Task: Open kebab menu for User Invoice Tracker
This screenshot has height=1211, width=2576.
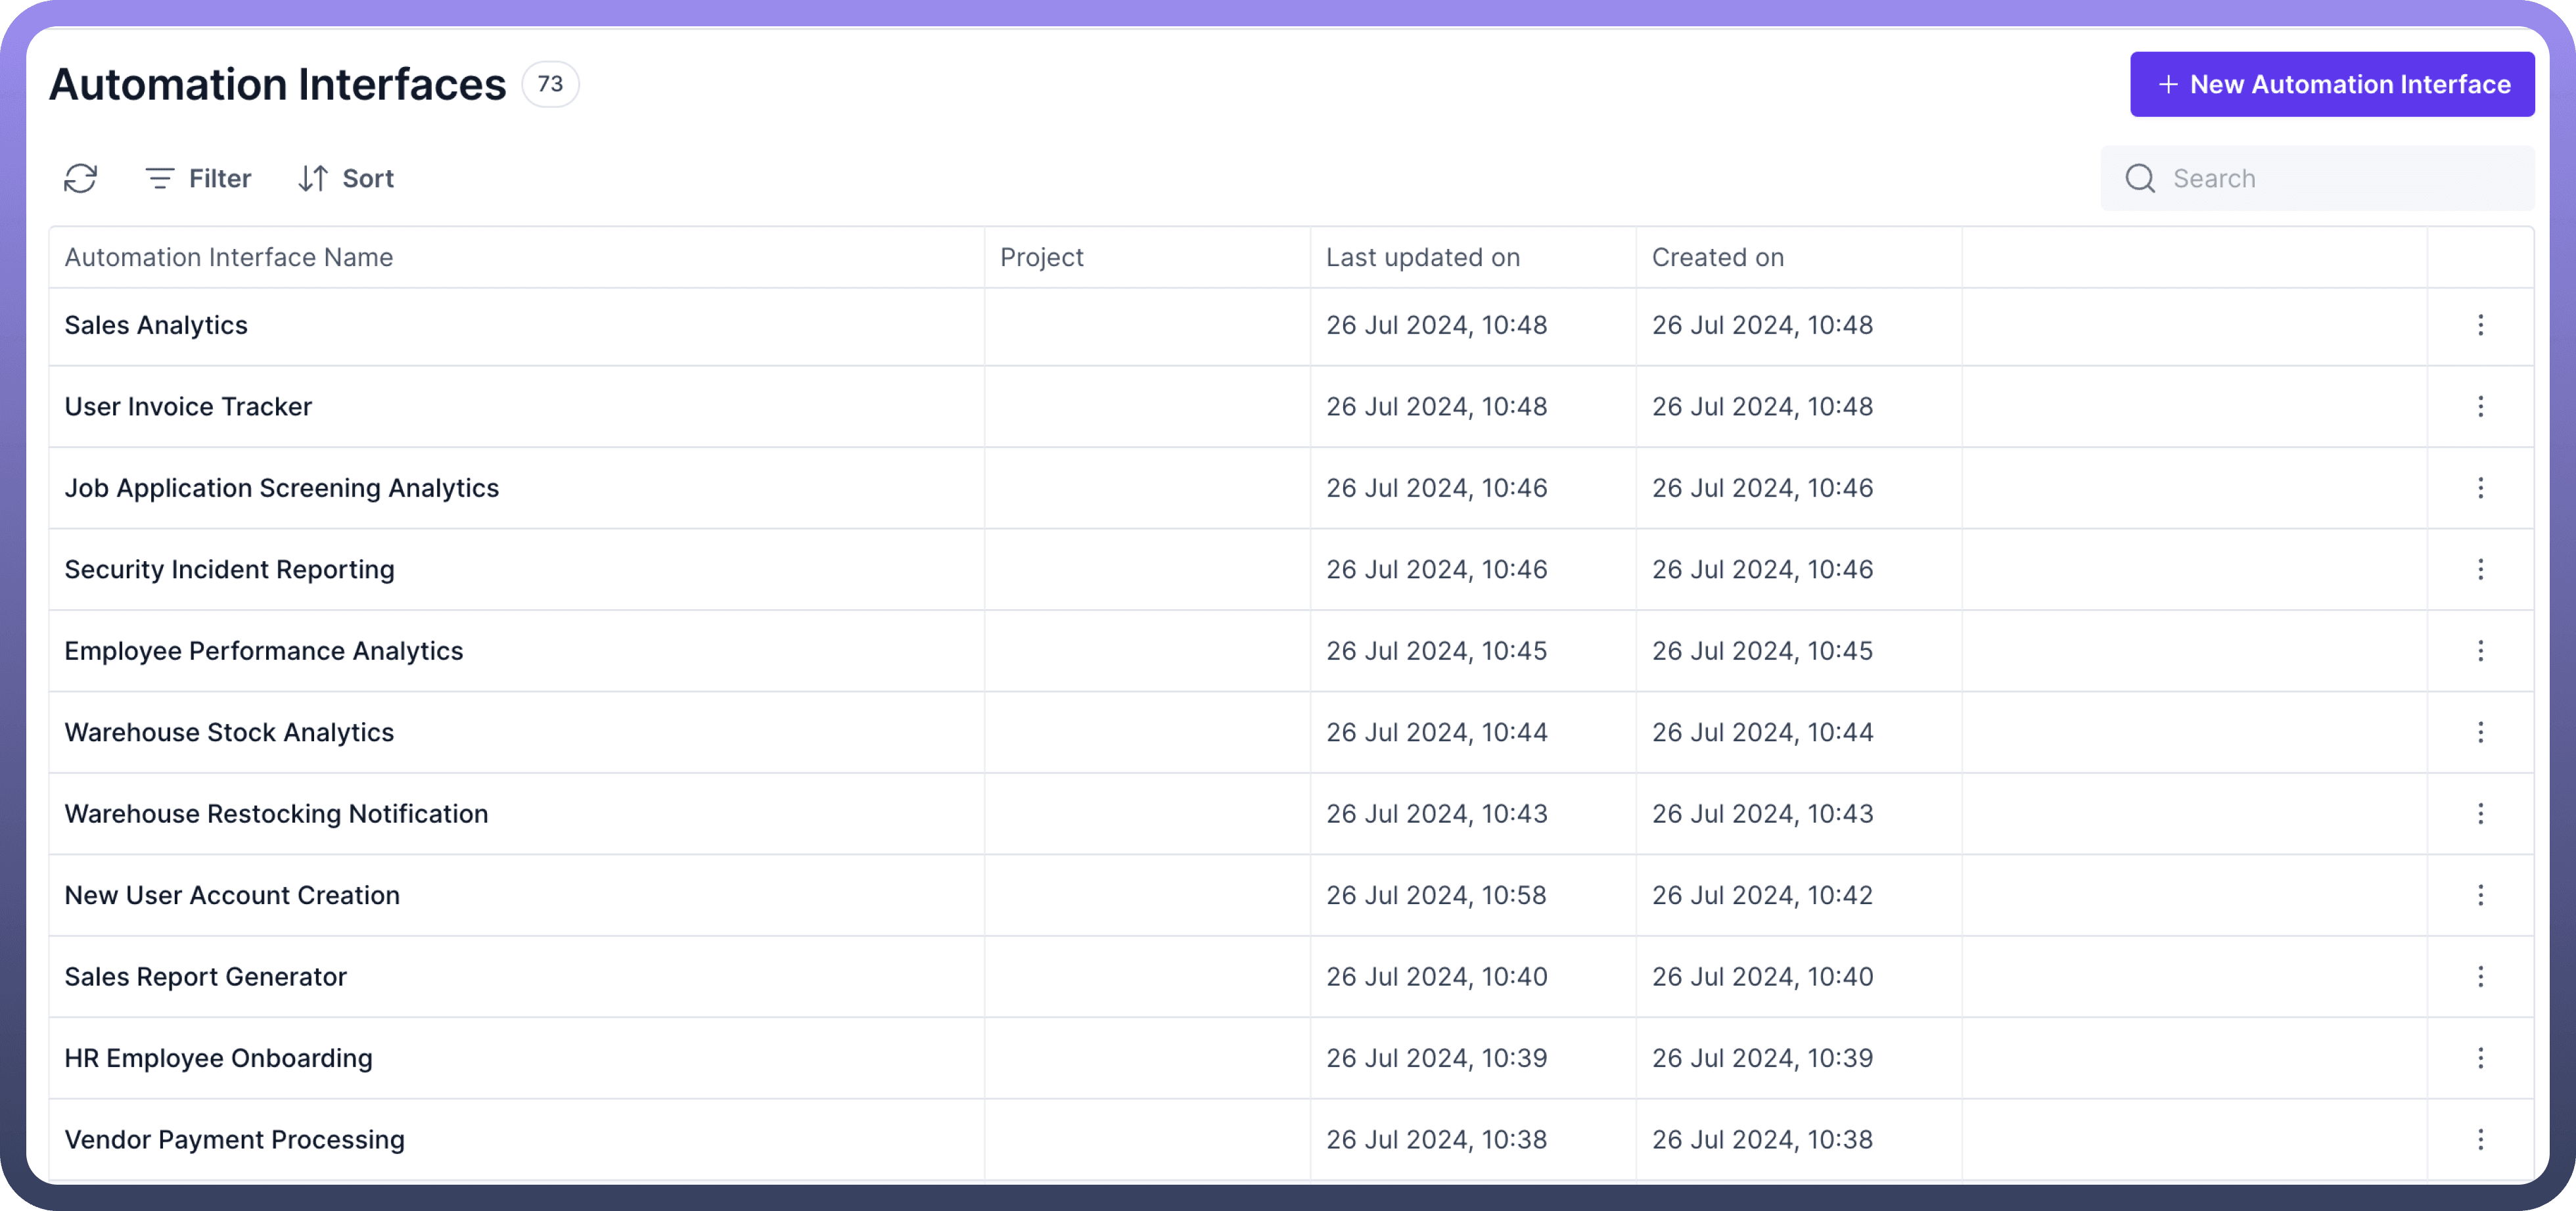Action: tap(2480, 407)
